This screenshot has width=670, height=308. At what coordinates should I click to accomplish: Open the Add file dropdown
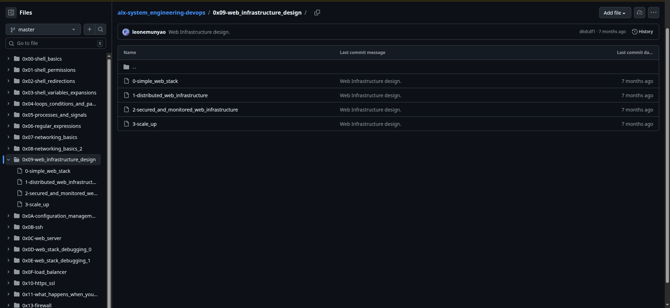615,13
